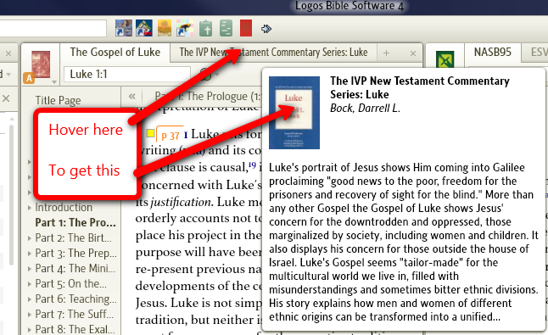This screenshot has height=335, width=548.
Task: Add a new tab with plus button
Action: pos(386,53)
